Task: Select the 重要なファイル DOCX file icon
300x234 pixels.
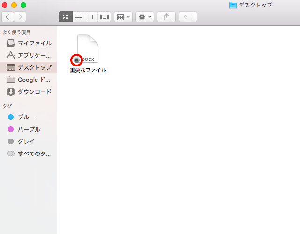Action: click(x=88, y=49)
